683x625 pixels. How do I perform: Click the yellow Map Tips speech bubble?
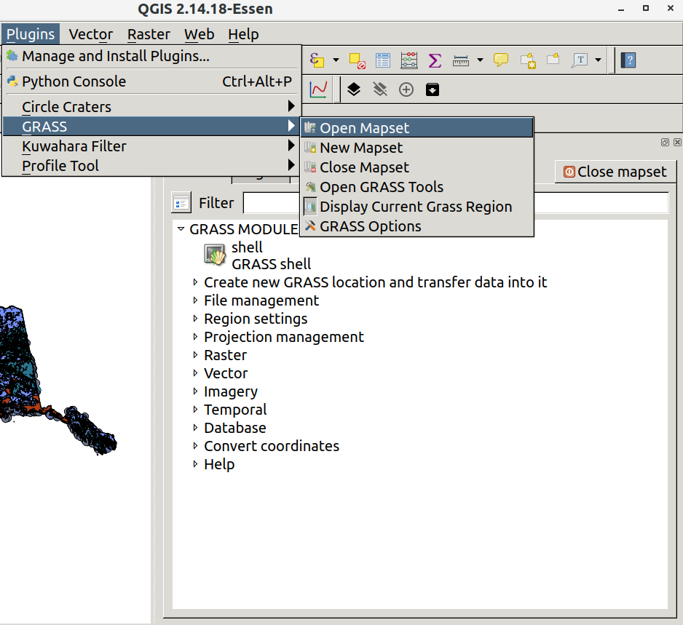[x=501, y=59]
